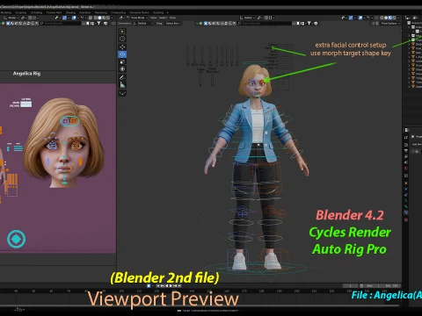422x316 pixels.
Task: Open the Pose menu in viewport header
Action: pyautogui.click(x=172, y=18)
